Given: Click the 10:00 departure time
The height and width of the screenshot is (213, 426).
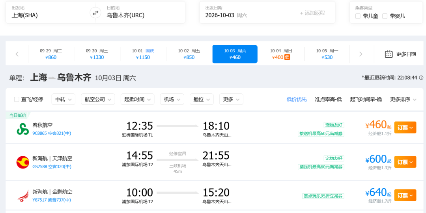Looking at the screenshot, I should coord(139,193).
